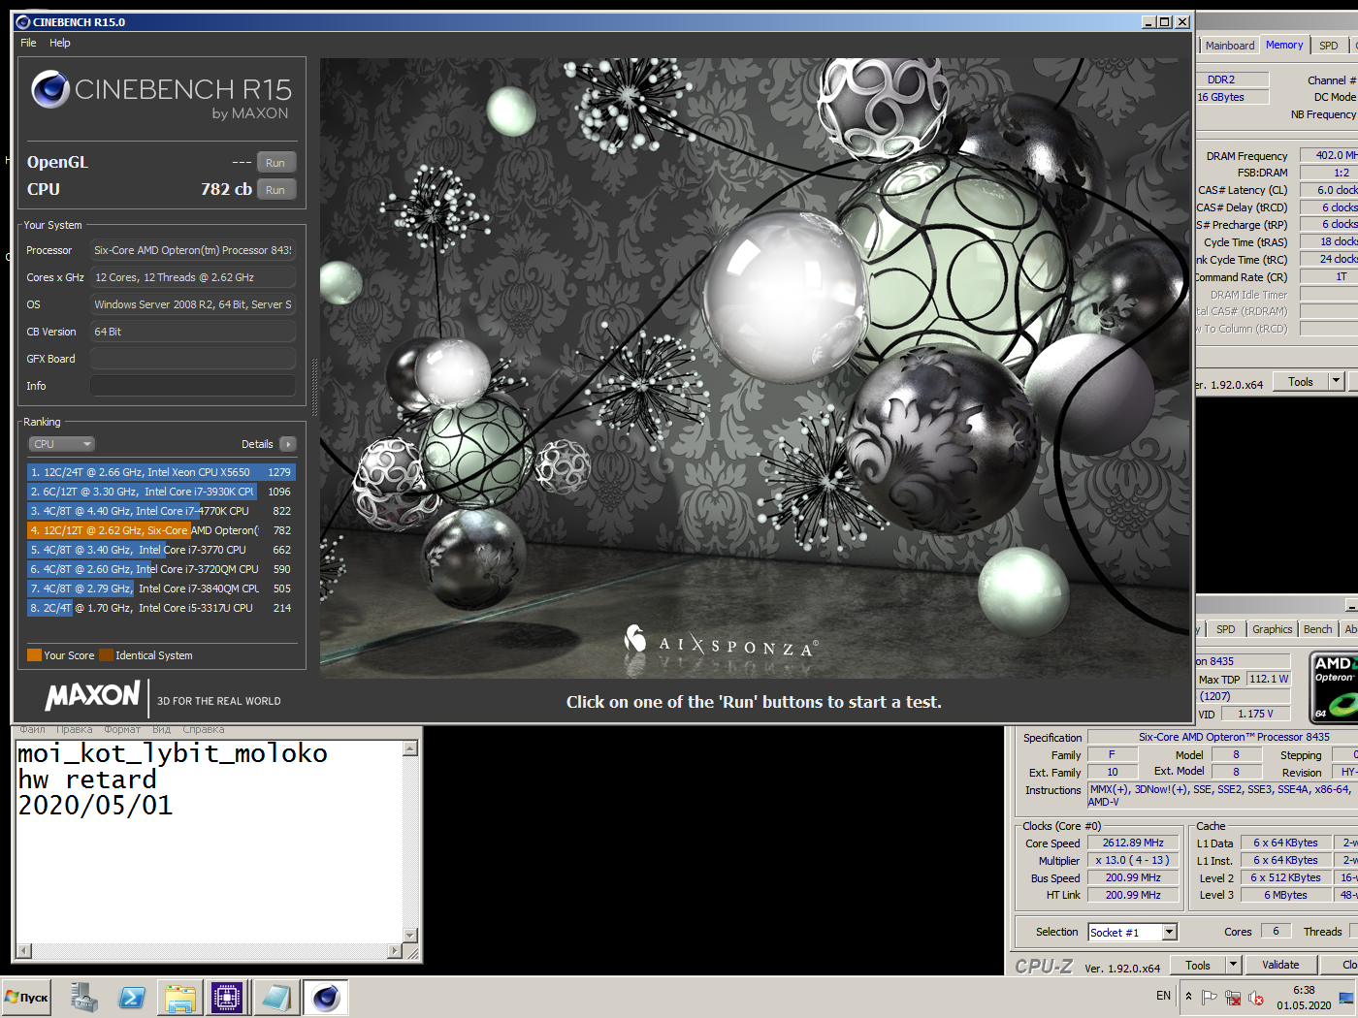Click the Cinebench title bar logo icon
This screenshot has height=1018, width=1358.
tap(23, 21)
